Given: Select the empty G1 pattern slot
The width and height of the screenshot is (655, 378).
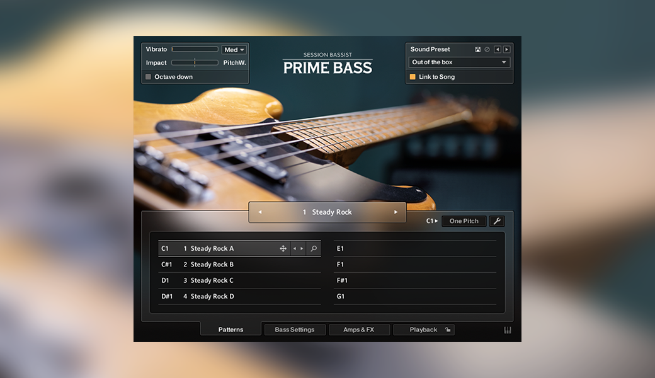Looking at the screenshot, I should tap(415, 296).
